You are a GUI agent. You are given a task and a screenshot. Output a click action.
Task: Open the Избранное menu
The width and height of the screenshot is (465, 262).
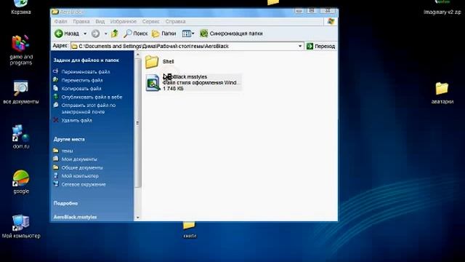coord(123,22)
